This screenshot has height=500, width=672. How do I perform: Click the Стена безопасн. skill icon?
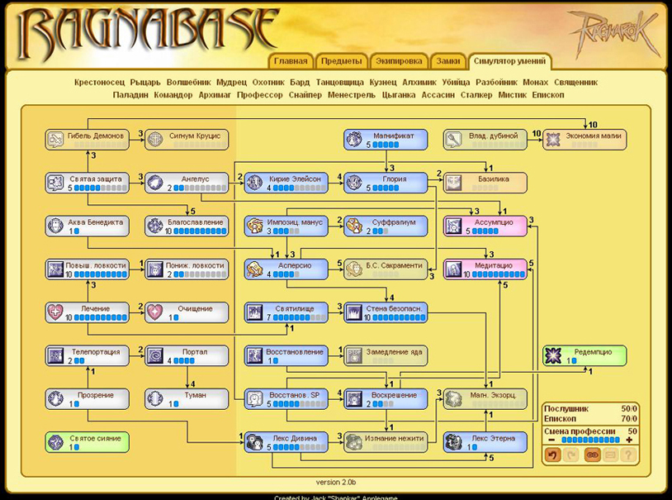pyautogui.click(x=354, y=313)
